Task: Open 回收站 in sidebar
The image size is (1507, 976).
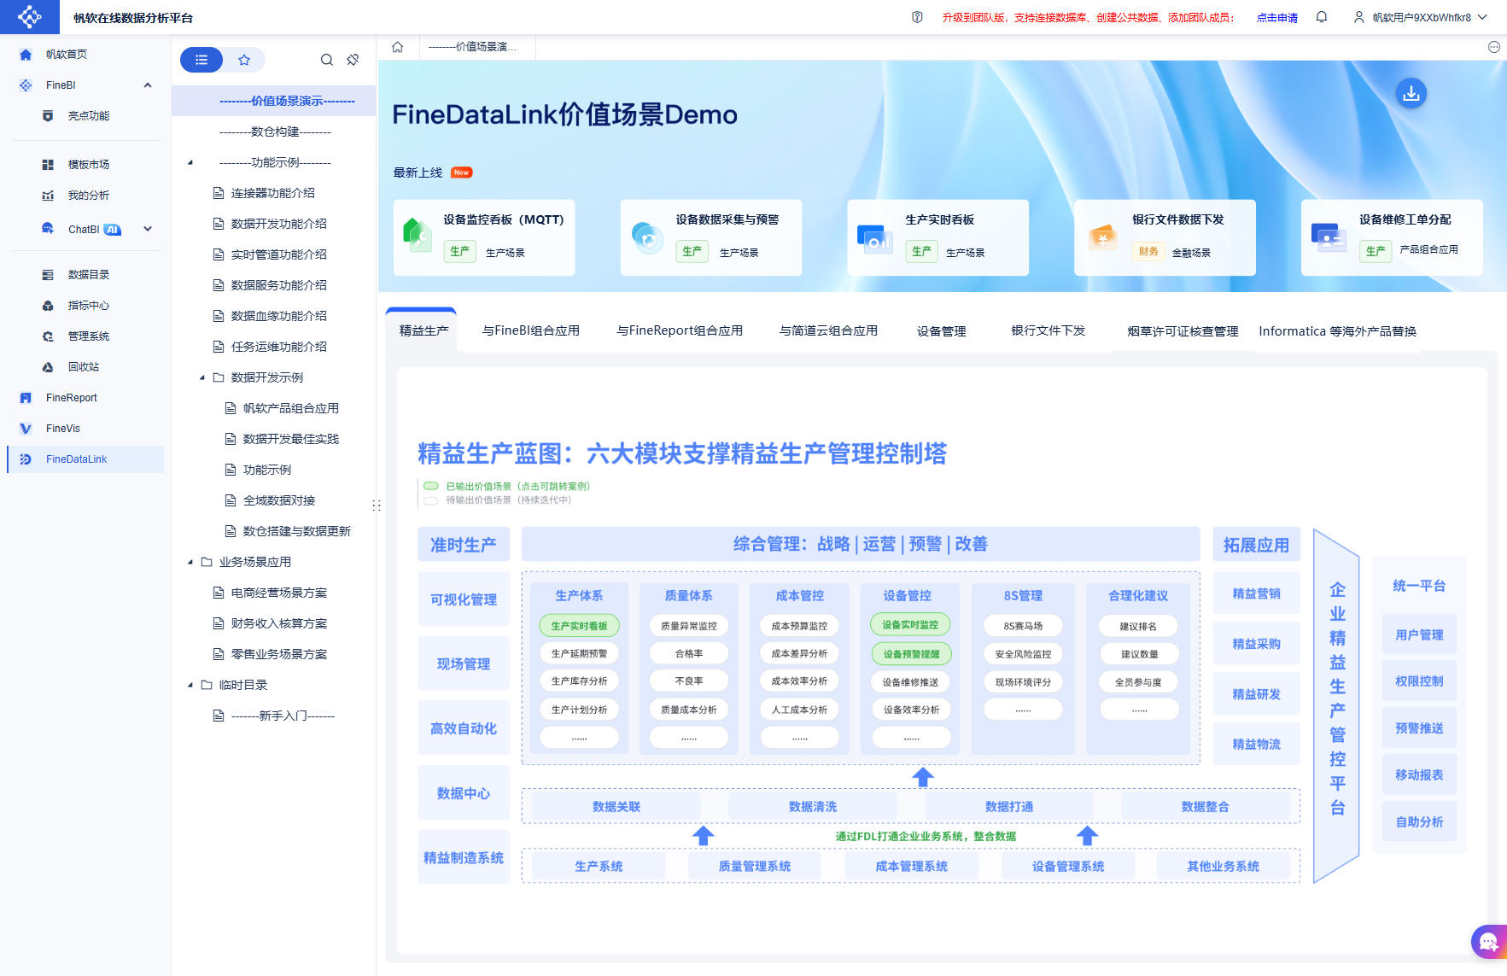Action: tap(84, 367)
